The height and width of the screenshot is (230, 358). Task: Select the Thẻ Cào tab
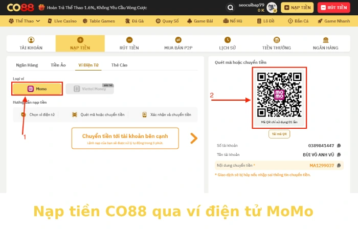point(119,65)
